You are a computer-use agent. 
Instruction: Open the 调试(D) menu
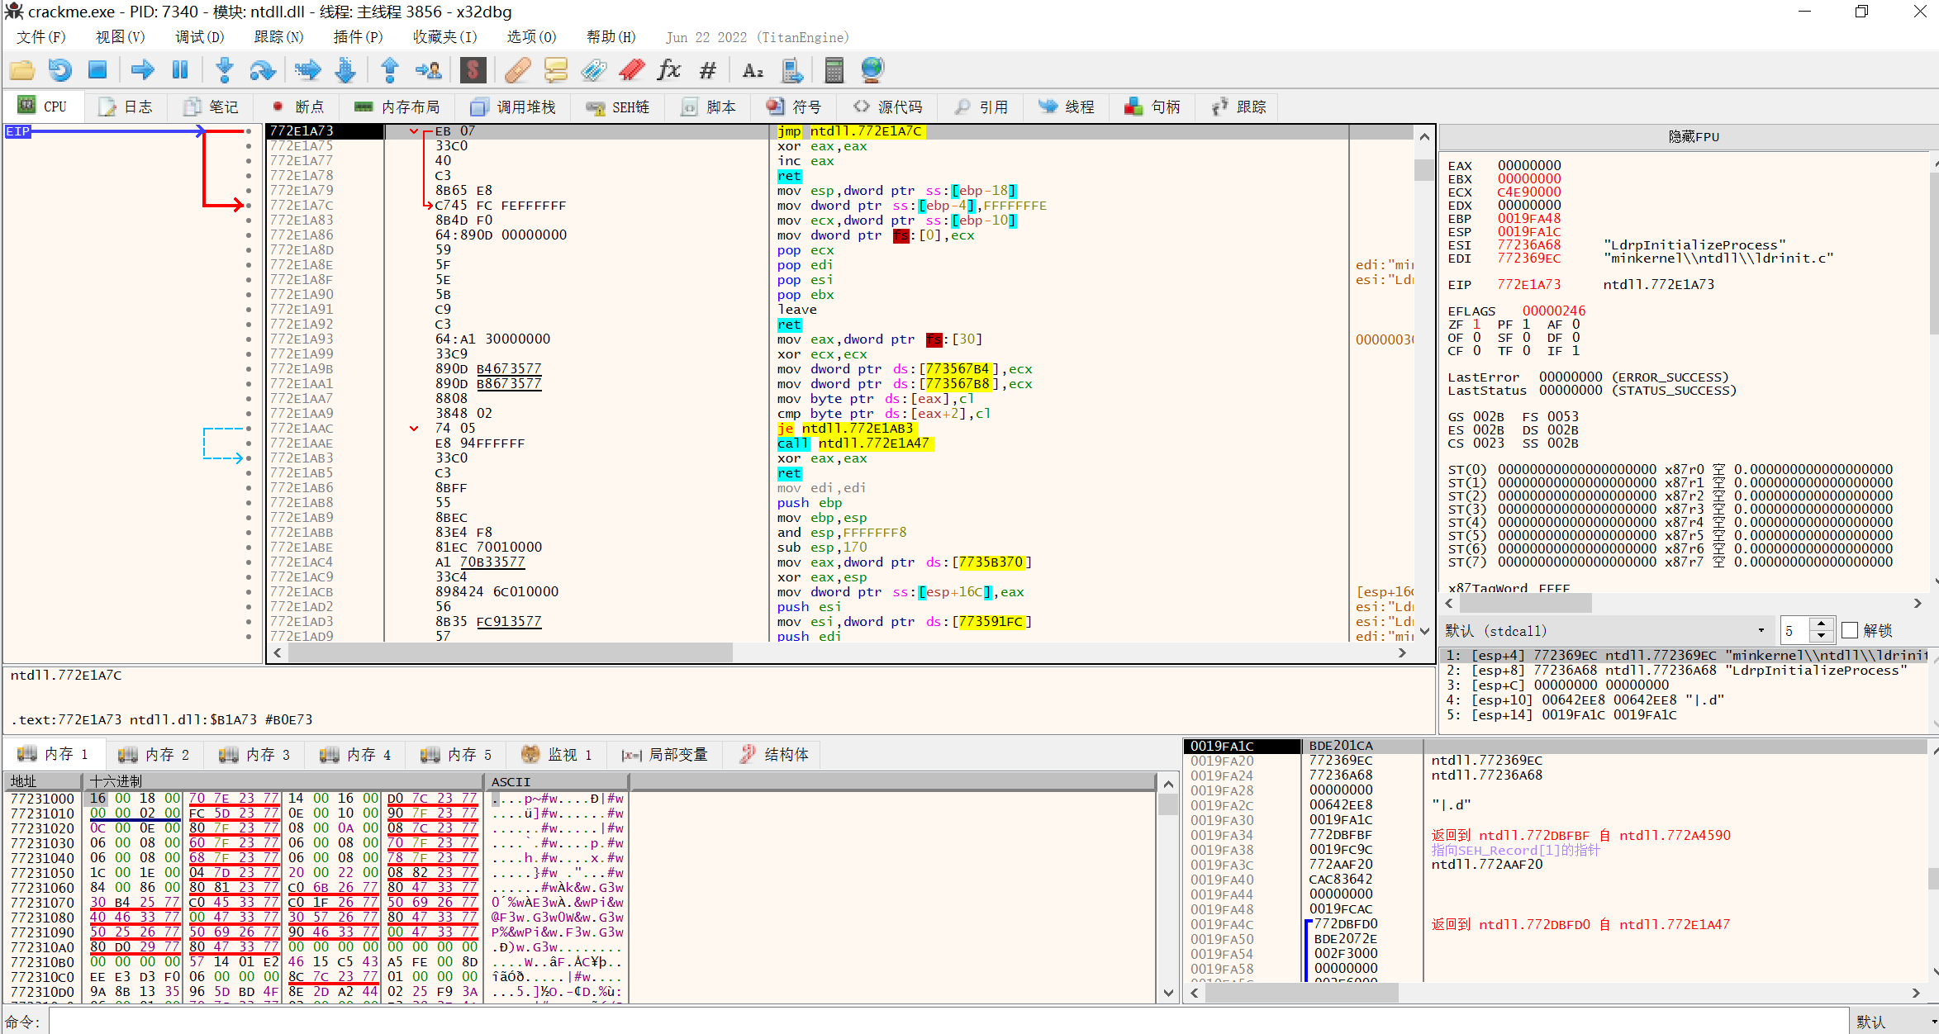[199, 37]
